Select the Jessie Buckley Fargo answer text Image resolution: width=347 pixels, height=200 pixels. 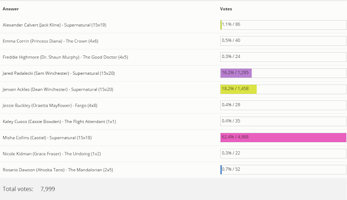50,106
